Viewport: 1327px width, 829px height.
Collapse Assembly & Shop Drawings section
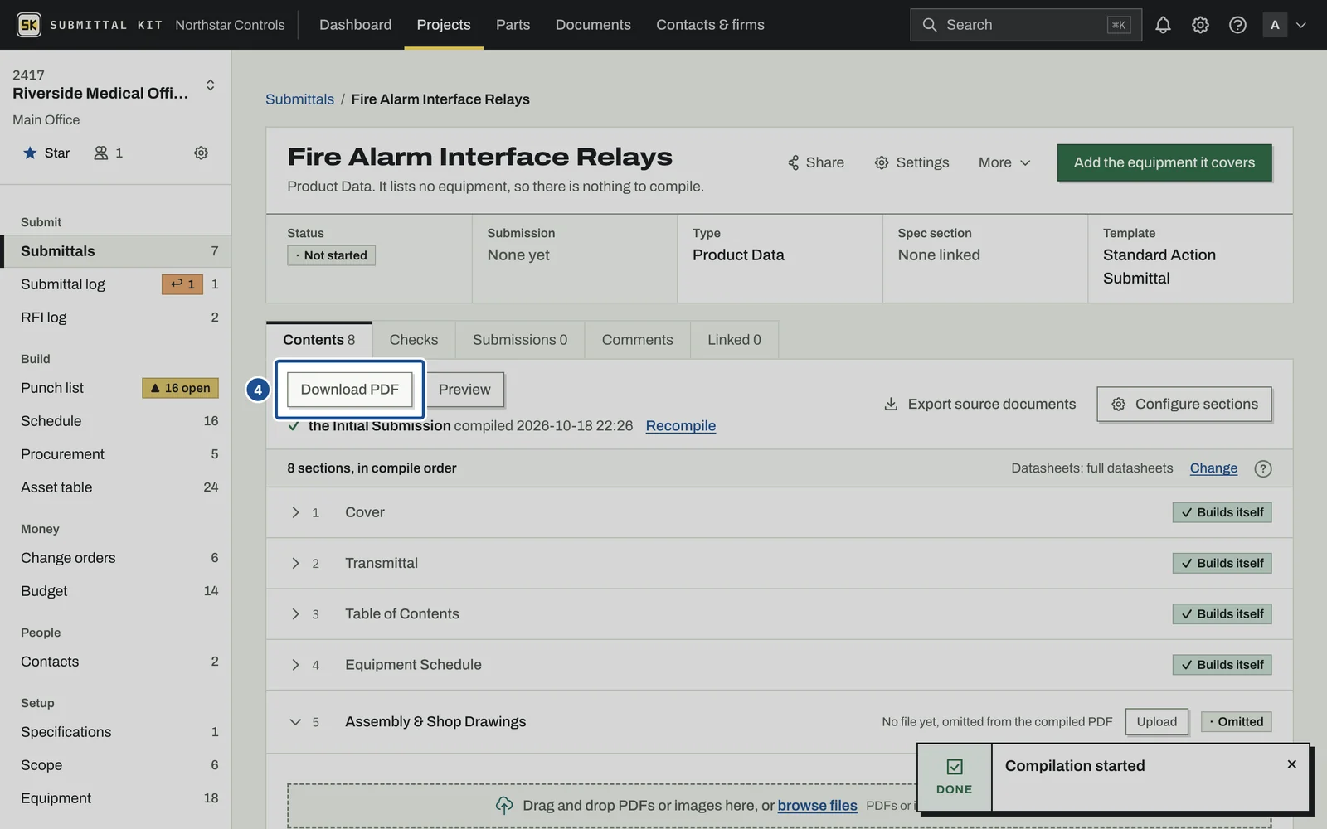point(294,722)
